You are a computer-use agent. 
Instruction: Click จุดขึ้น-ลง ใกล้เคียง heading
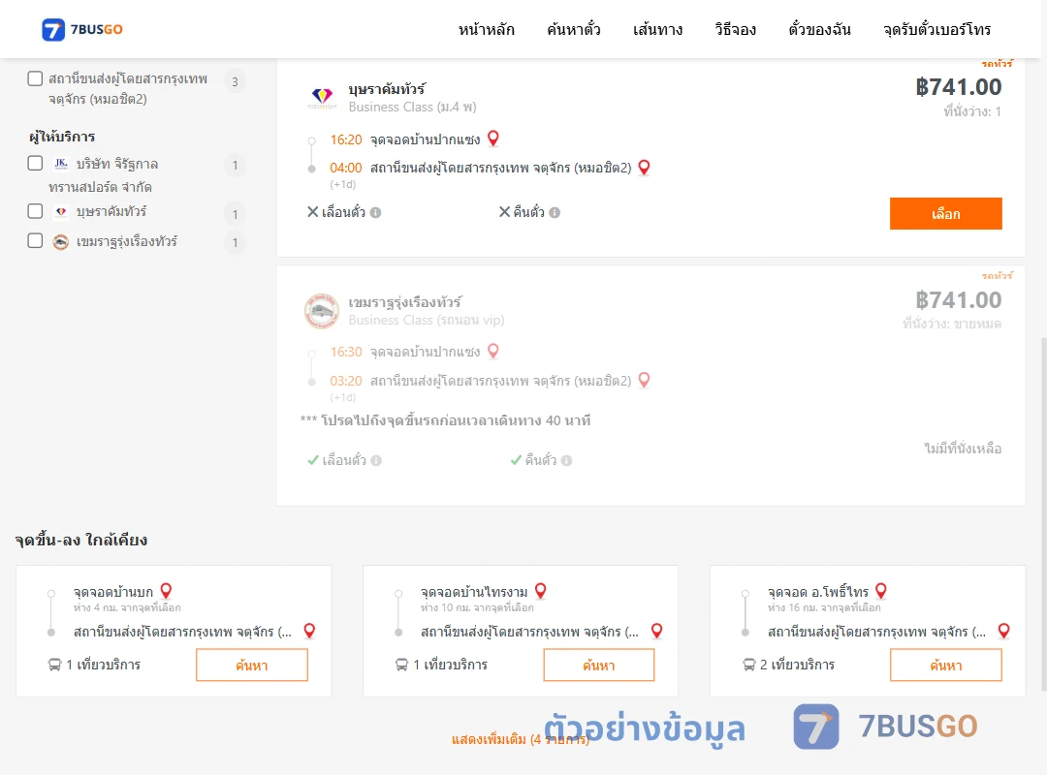tap(81, 540)
